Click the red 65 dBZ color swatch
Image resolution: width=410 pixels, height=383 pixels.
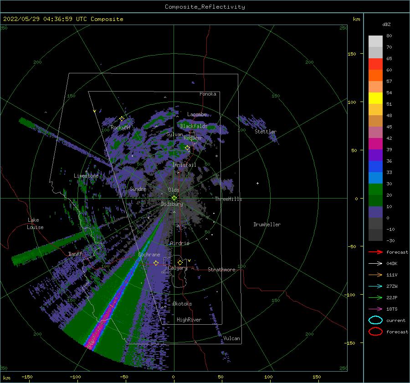pos(375,64)
